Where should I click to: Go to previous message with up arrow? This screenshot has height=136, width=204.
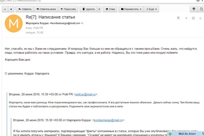[5, 9]
